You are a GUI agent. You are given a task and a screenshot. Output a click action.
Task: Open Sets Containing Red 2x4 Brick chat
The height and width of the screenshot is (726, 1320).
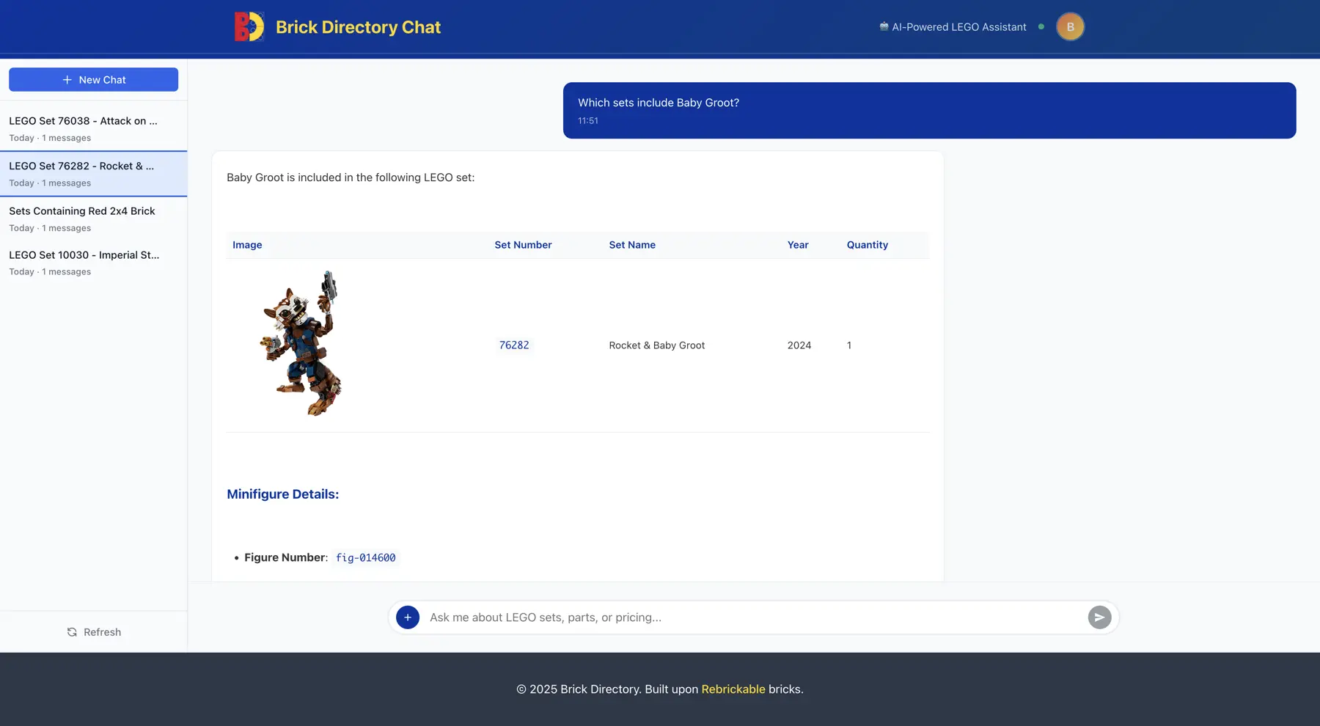pos(93,219)
